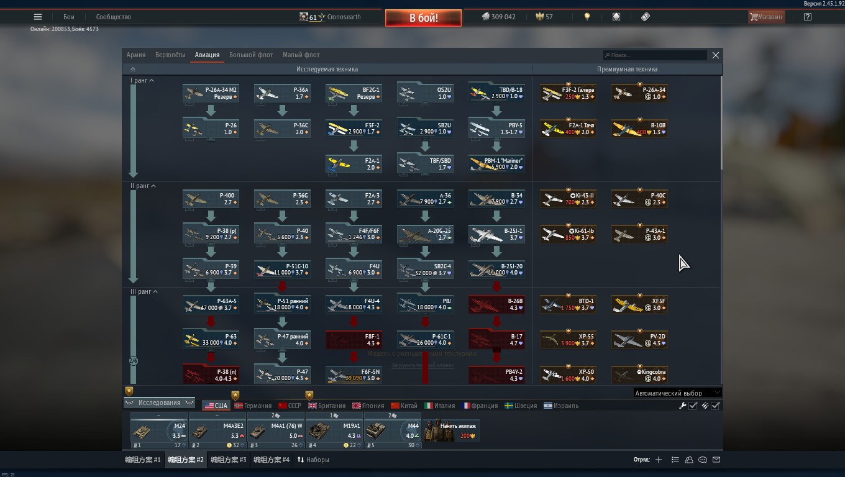Open the squad list icon
845x477 pixels.
coord(675,460)
